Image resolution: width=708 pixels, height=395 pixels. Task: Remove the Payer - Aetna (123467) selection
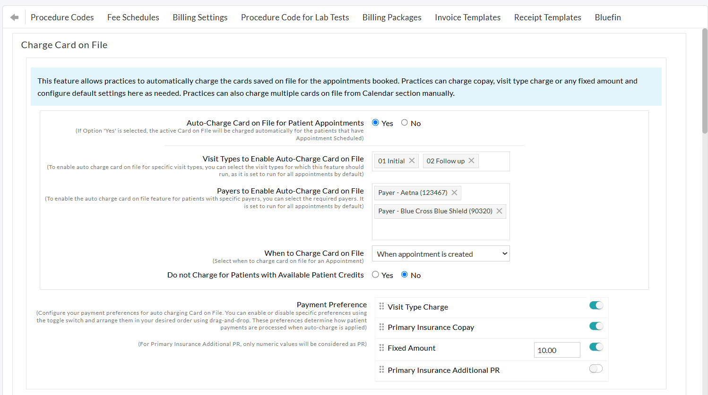click(454, 193)
